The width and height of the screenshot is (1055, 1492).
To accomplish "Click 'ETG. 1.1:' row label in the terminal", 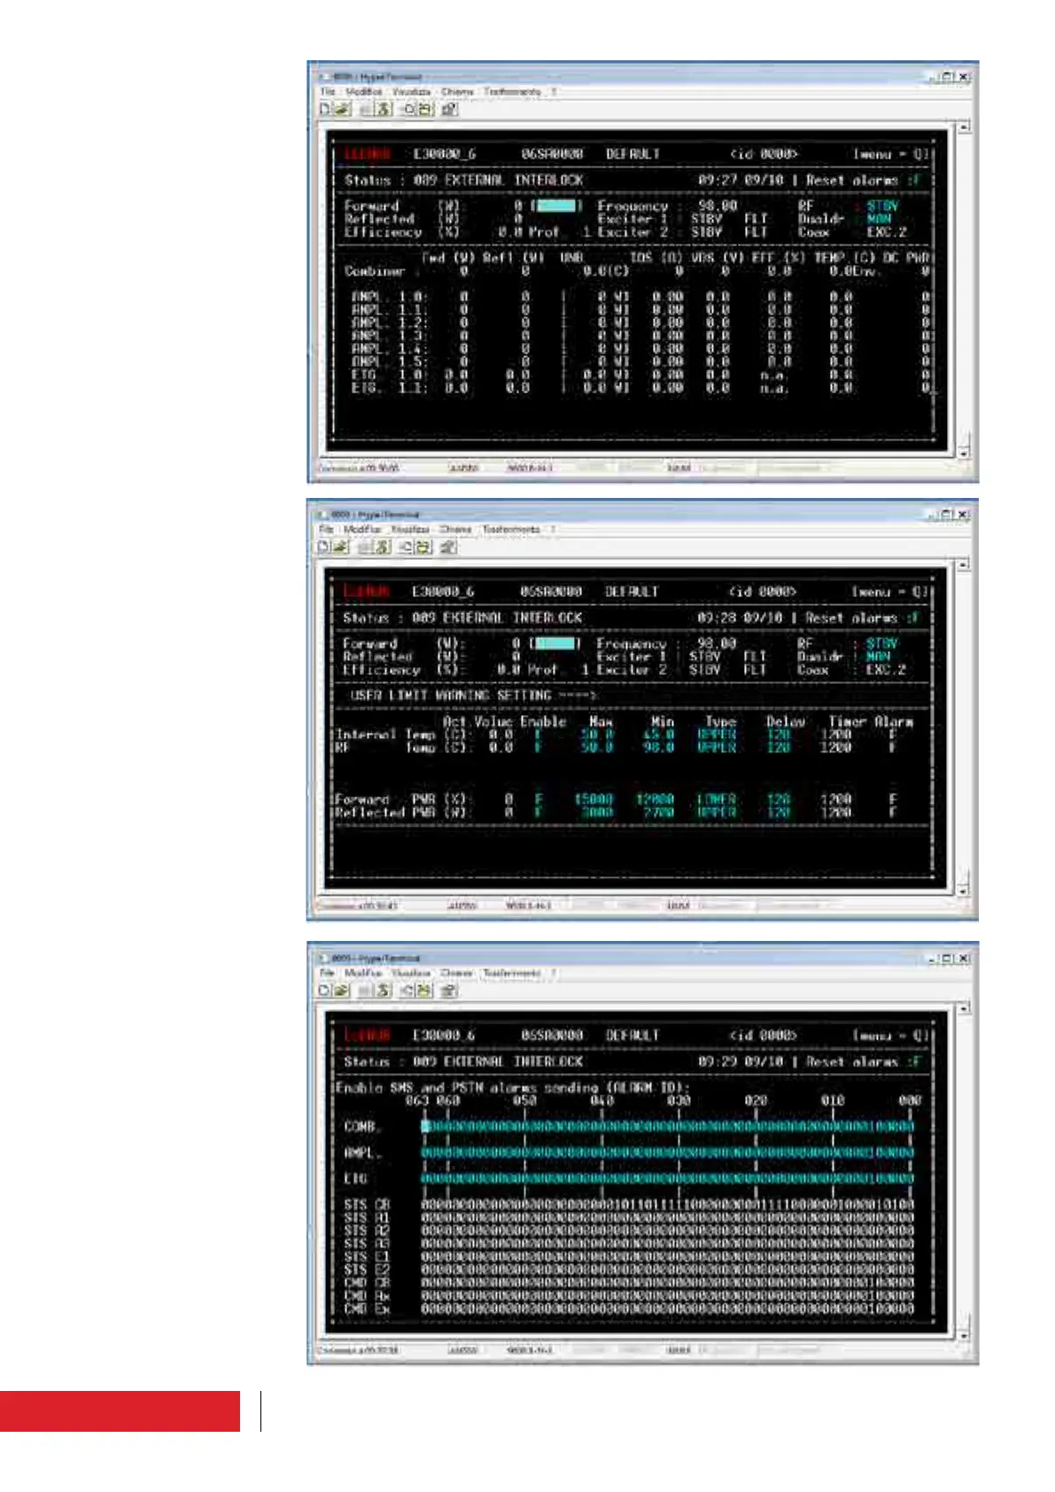I will (x=389, y=388).
